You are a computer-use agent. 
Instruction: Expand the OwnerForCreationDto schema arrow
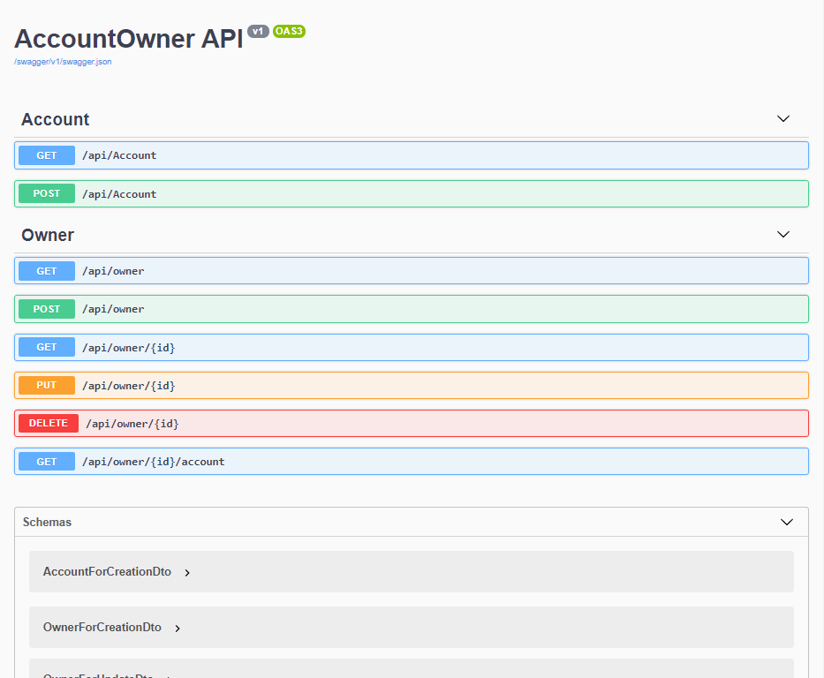coord(178,629)
